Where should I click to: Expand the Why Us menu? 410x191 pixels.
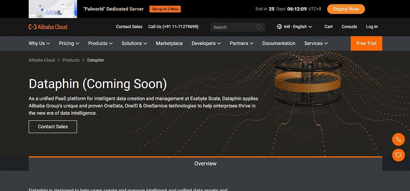pyautogui.click(x=39, y=43)
